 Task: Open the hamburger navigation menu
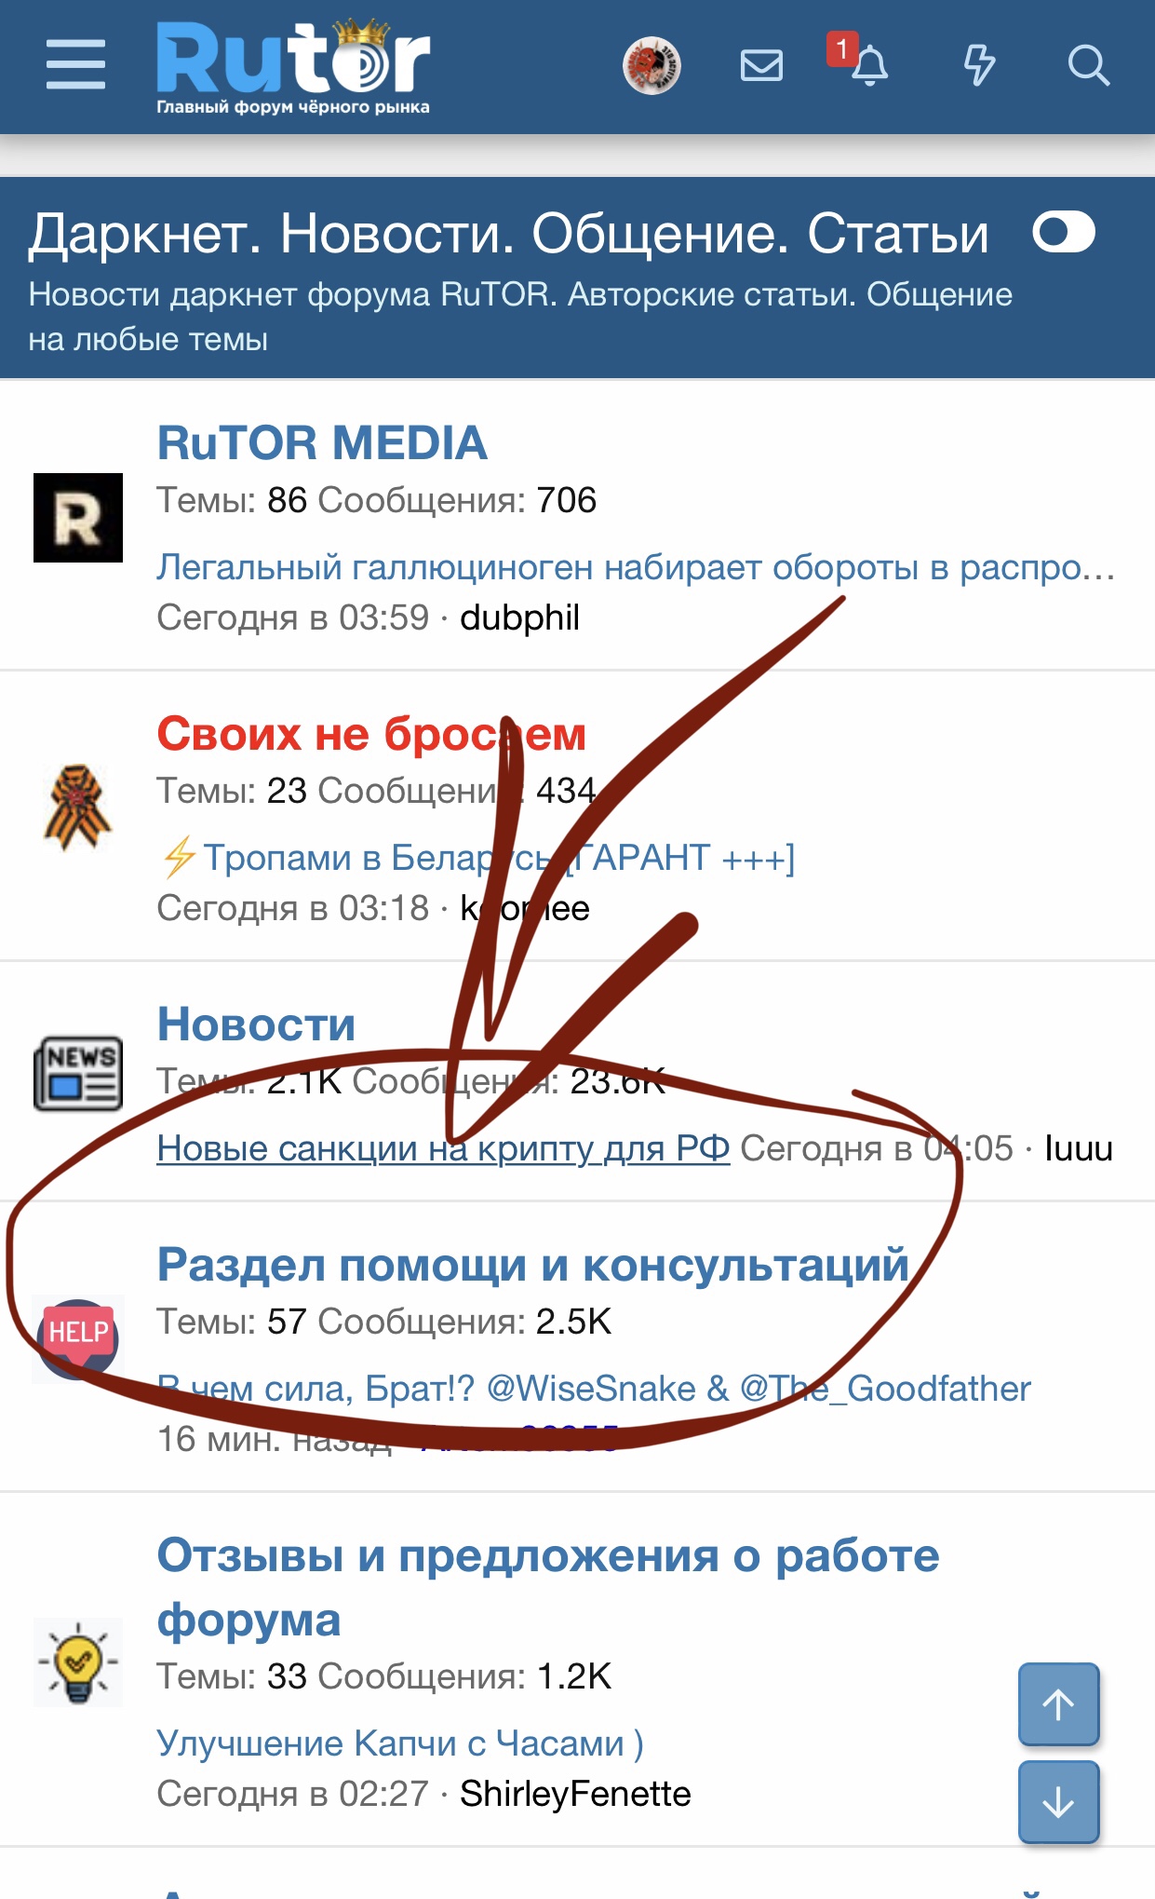pyautogui.click(x=75, y=65)
